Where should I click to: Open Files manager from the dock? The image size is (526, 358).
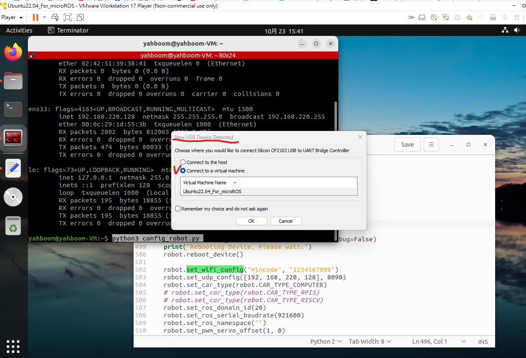click(x=13, y=81)
